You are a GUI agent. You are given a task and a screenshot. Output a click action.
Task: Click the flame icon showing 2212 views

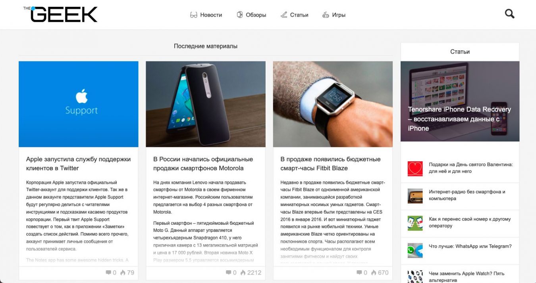point(242,273)
